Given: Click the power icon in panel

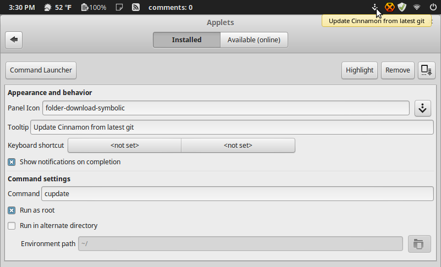Looking at the screenshot, I should point(433,7).
